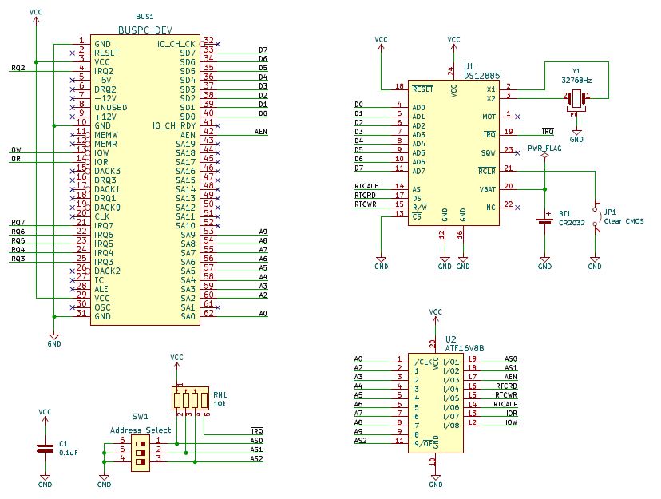Select the RN1 resistor network symbol
Screen dimensions: 661x499
tap(190, 398)
